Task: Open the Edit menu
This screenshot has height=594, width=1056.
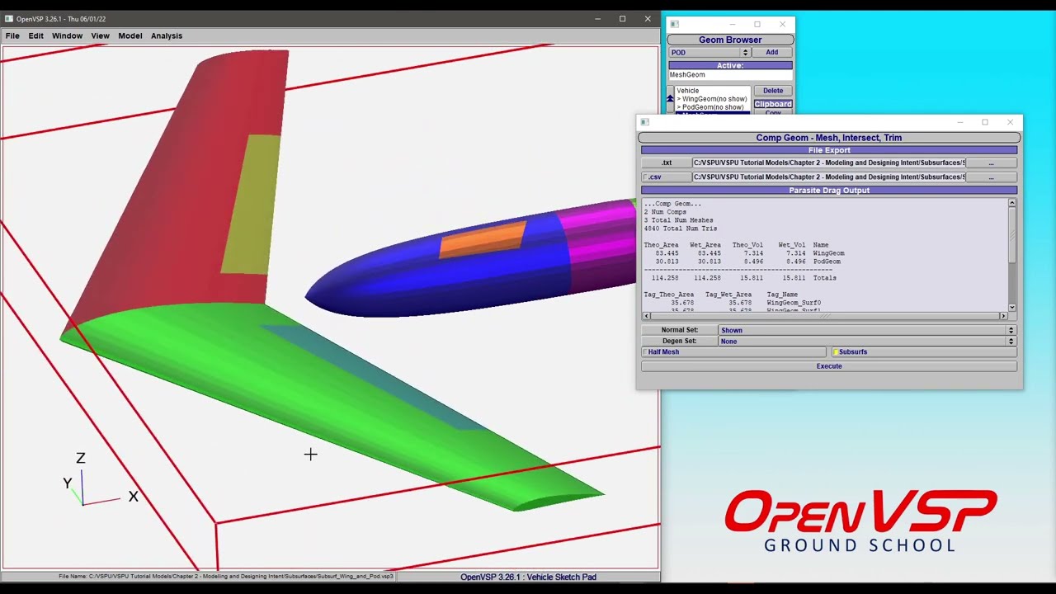Action: click(36, 35)
